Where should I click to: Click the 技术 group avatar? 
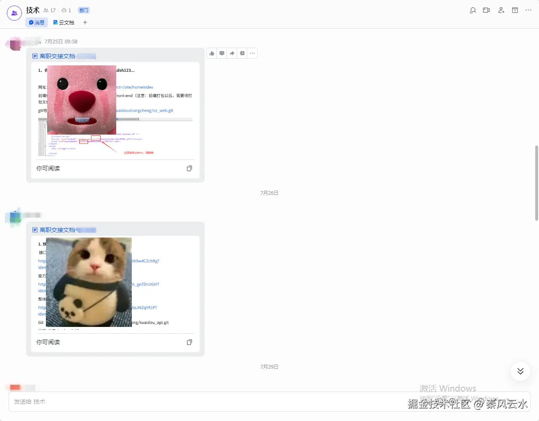pyautogui.click(x=14, y=13)
